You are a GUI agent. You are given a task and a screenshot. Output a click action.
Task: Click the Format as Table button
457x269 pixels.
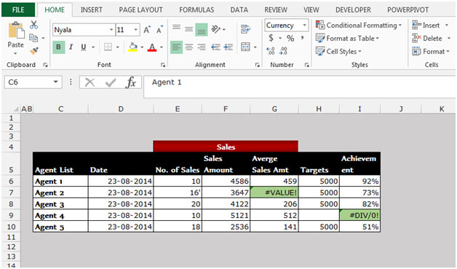point(347,38)
